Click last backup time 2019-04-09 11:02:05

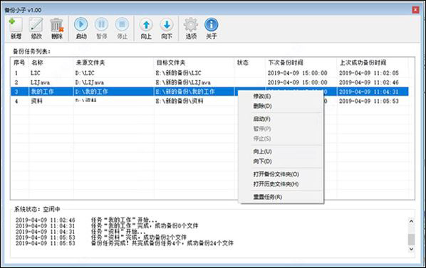(x=369, y=73)
